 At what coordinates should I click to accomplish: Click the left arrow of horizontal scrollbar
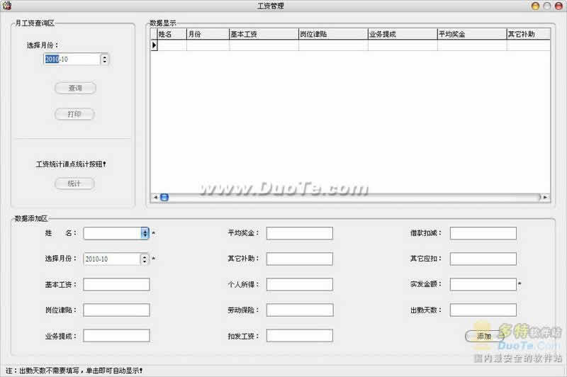point(154,197)
